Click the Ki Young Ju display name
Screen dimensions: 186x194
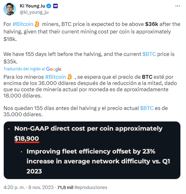[x=32, y=6]
